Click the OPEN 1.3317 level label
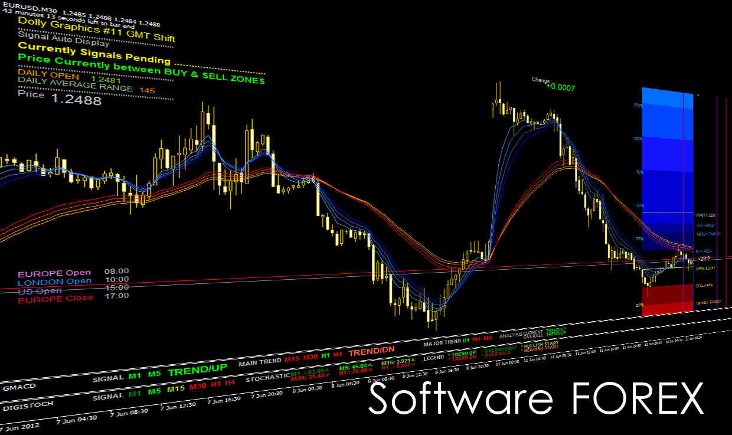 coord(705,269)
